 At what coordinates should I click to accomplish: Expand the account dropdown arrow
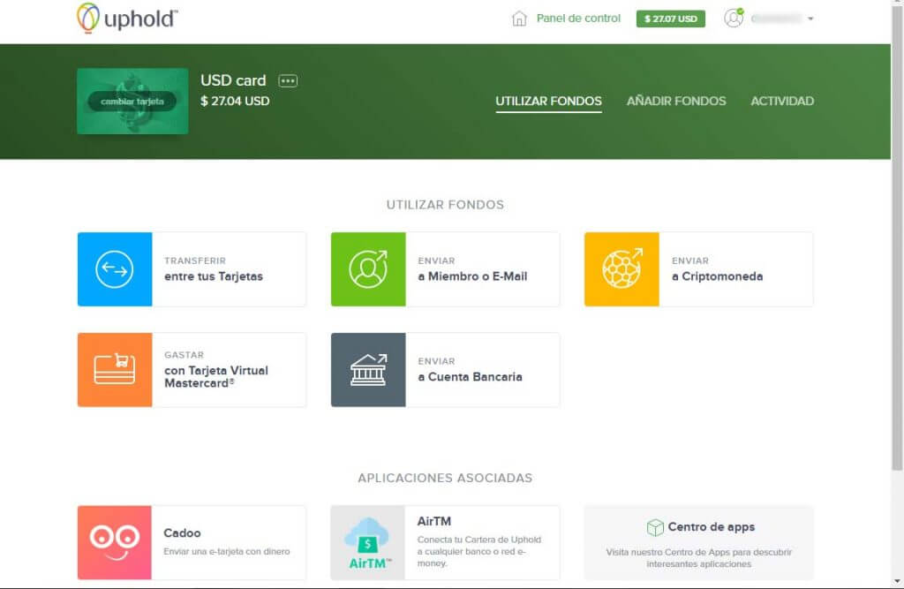point(810,19)
